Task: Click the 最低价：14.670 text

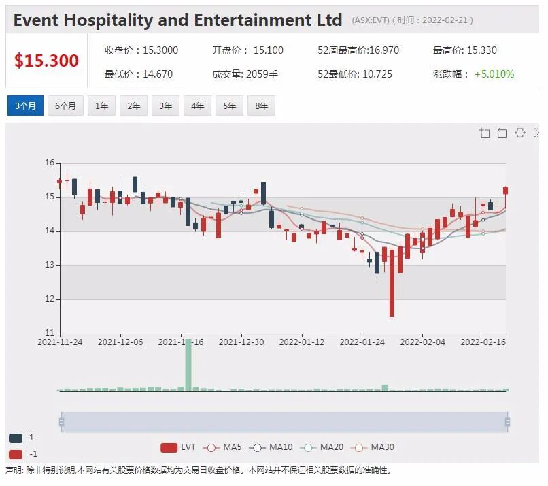Action: point(139,74)
